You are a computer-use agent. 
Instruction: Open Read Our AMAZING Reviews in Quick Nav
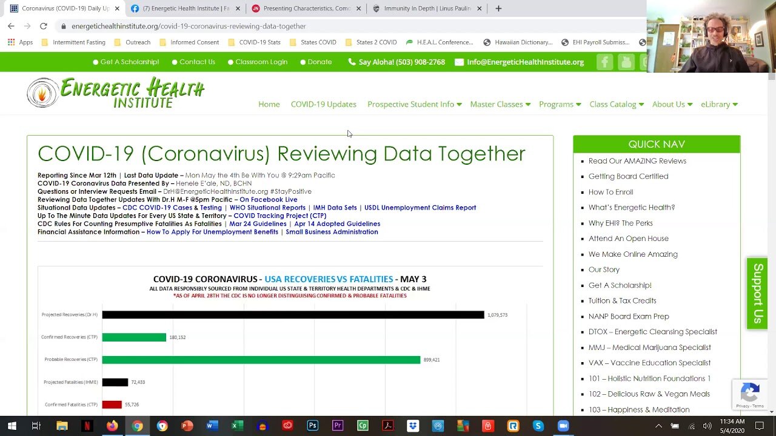click(637, 161)
